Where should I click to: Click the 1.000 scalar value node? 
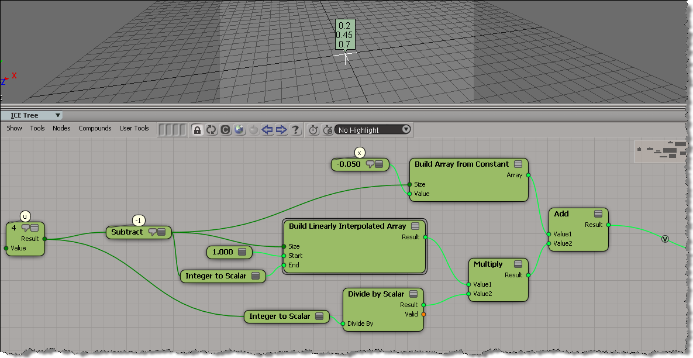pyautogui.click(x=222, y=252)
